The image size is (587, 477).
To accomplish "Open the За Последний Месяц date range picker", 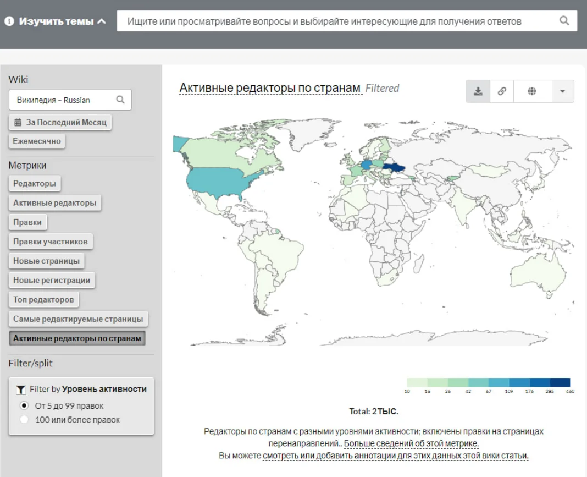I will click(60, 122).
